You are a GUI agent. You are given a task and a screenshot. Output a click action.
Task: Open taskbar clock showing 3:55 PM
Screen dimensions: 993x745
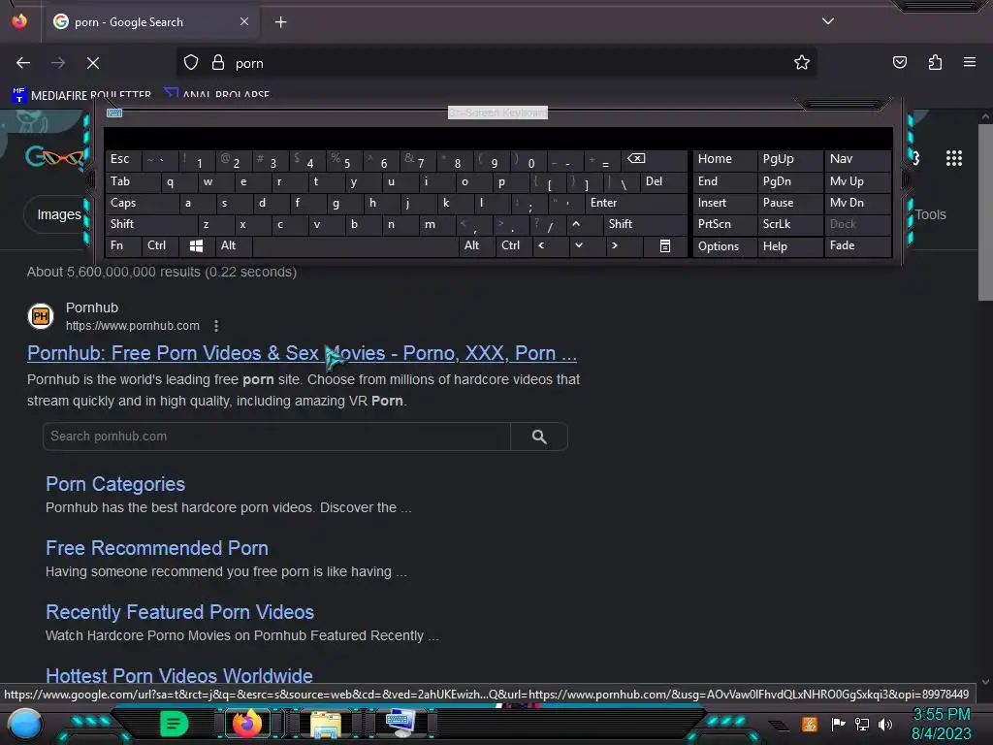coord(941,724)
